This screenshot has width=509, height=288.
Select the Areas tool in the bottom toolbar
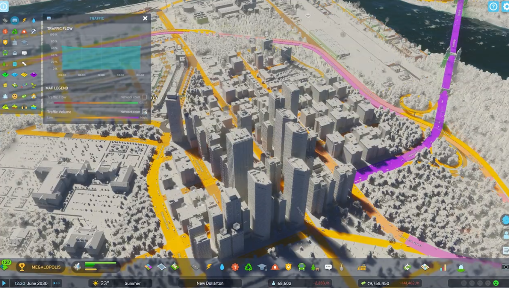click(161, 267)
